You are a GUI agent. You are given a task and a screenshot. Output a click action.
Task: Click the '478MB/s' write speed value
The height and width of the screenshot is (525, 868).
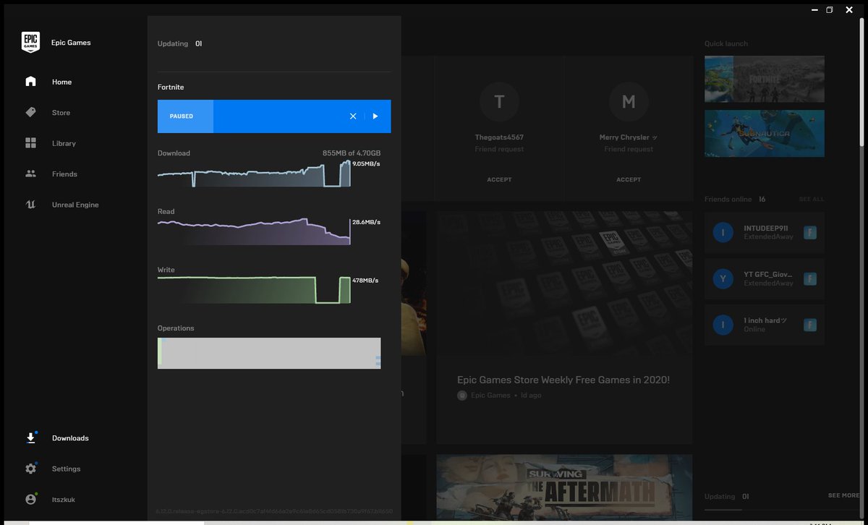tap(365, 281)
